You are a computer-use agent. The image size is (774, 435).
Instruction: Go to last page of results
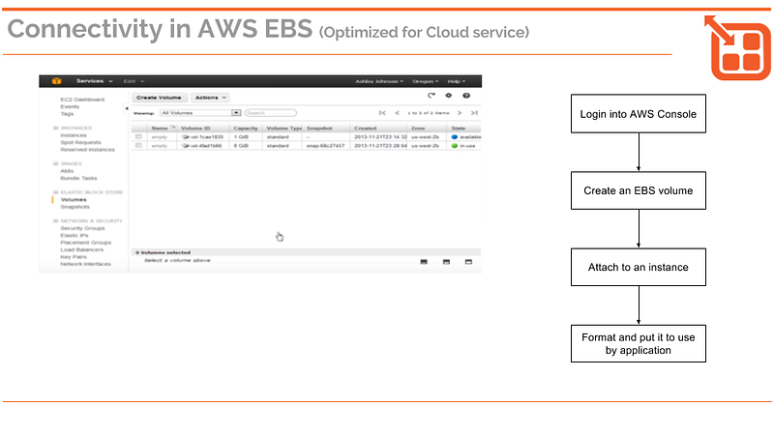pyautogui.click(x=474, y=113)
